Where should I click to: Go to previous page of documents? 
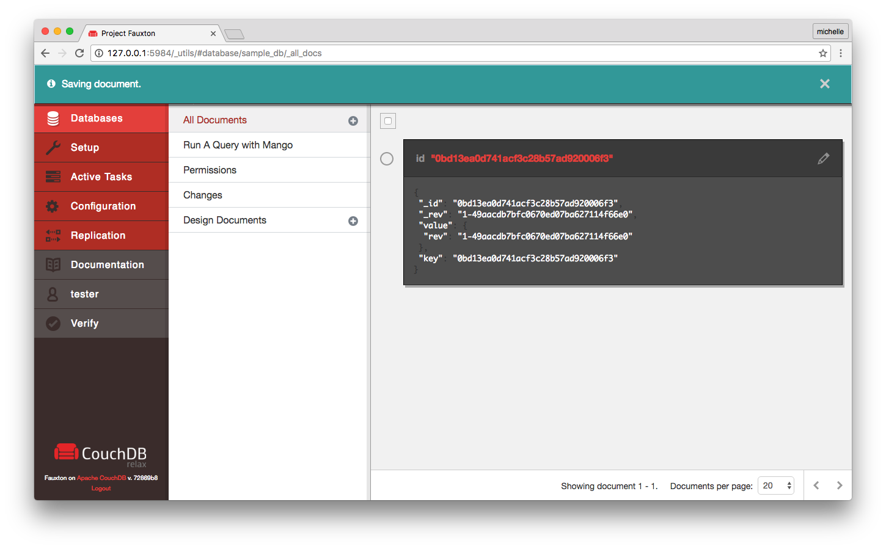click(x=816, y=485)
